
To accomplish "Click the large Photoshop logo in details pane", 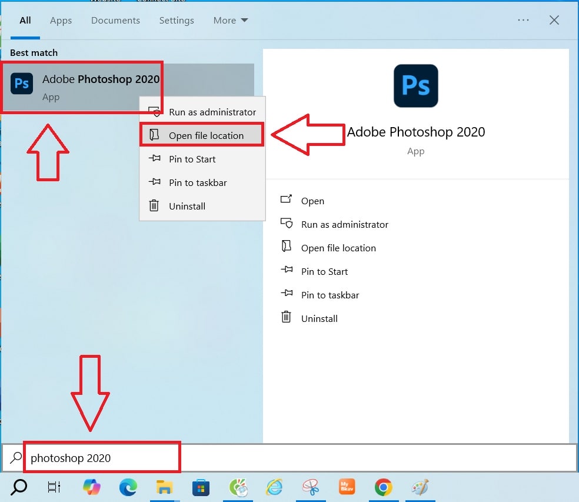I will 416,86.
